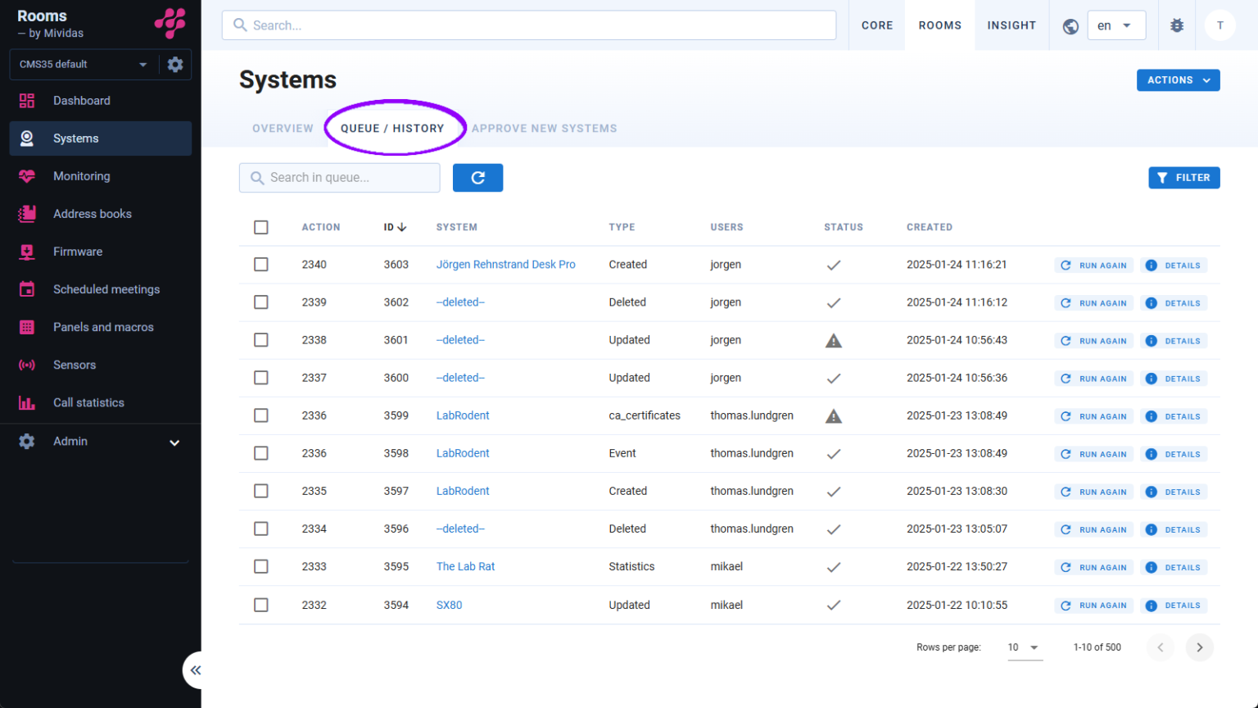Switch to APPROVE NEW SYSTEMS tab
Viewport: 1258px width, 708px height.
coord(545,129)
